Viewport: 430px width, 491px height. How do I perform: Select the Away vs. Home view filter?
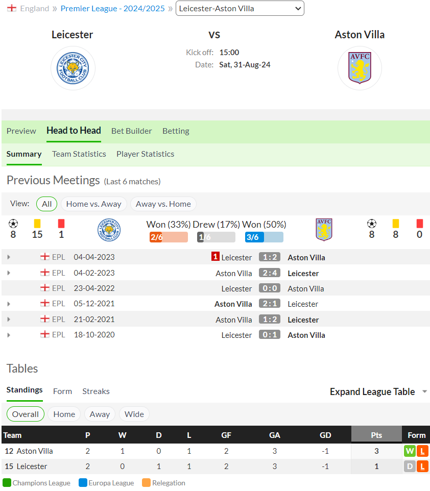163,204
